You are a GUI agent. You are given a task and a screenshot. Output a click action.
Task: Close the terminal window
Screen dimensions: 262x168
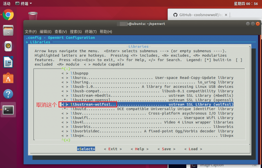pyautogui.click(x=258, y=24)
